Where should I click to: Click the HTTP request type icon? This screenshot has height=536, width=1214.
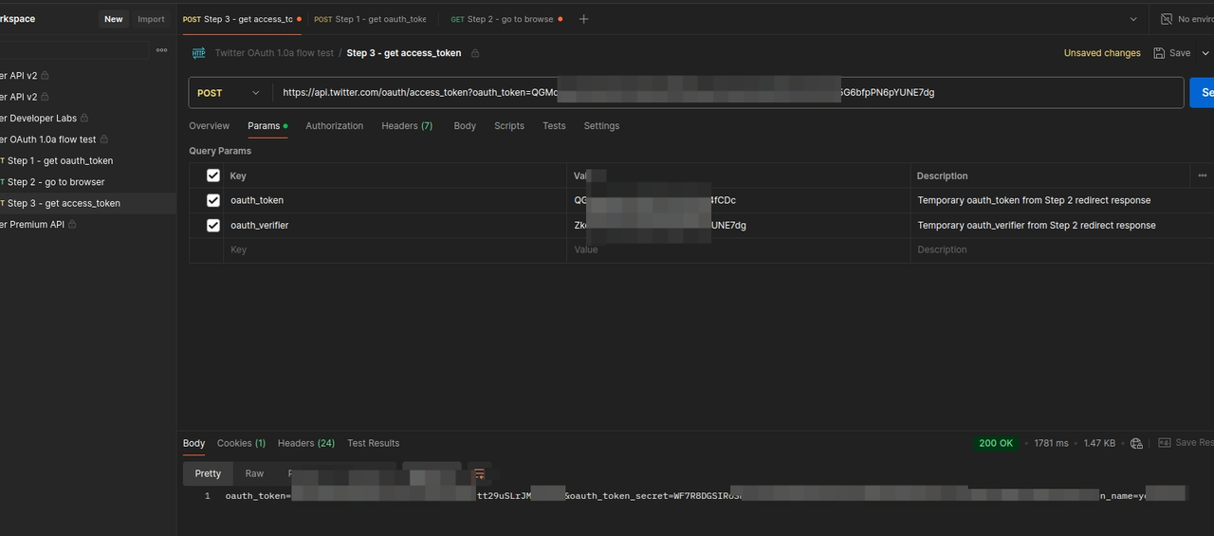coord(199,53)
